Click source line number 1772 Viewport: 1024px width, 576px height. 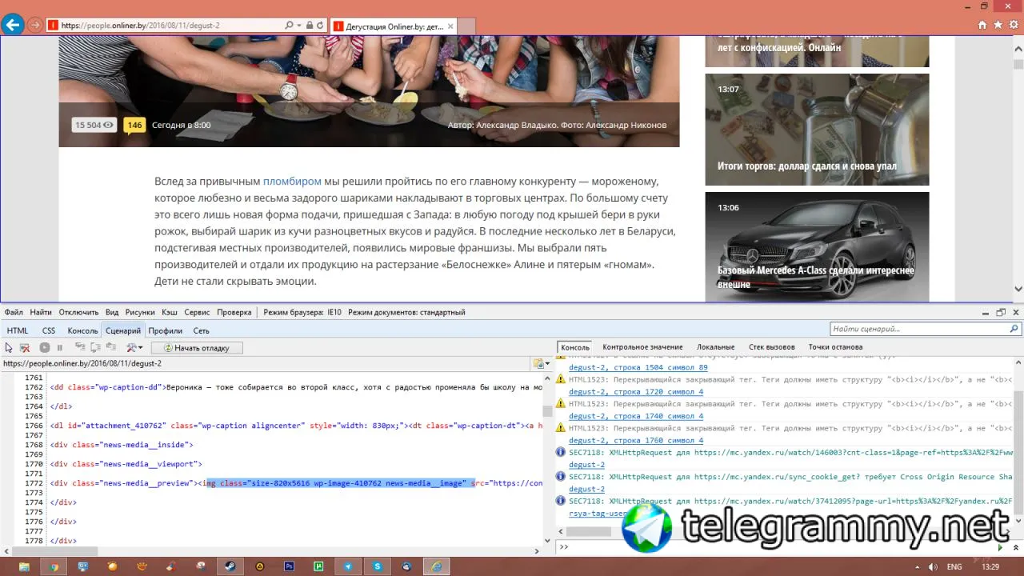point(33,483)
